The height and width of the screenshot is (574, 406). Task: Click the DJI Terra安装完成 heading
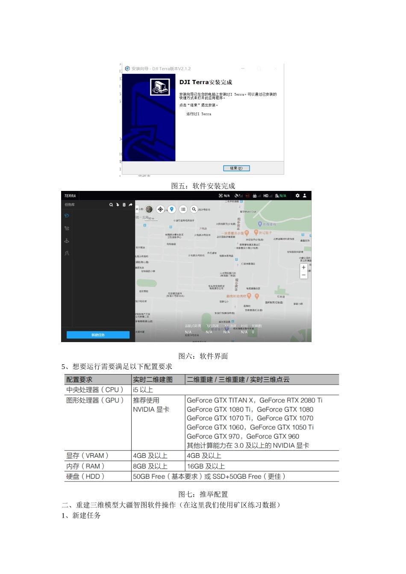pyautogui.click(x=206, y=82)
